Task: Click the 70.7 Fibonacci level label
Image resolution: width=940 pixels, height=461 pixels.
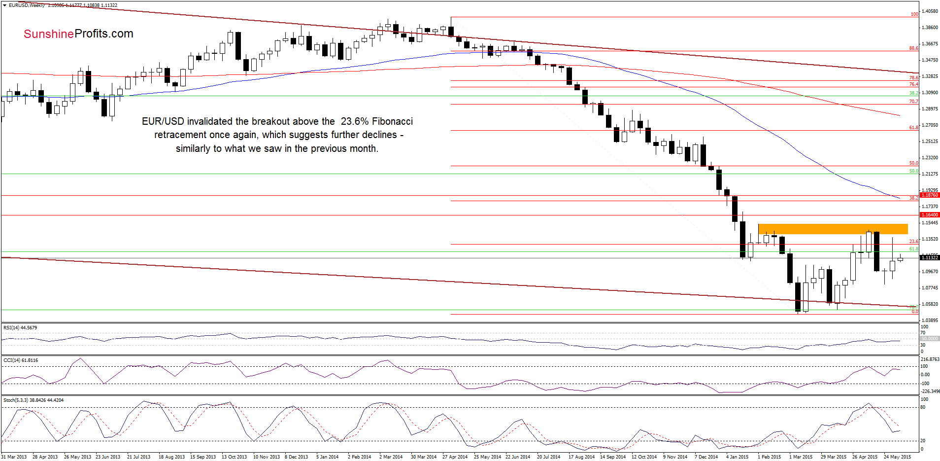Action: pyautogui.click(x=914, y=102)
